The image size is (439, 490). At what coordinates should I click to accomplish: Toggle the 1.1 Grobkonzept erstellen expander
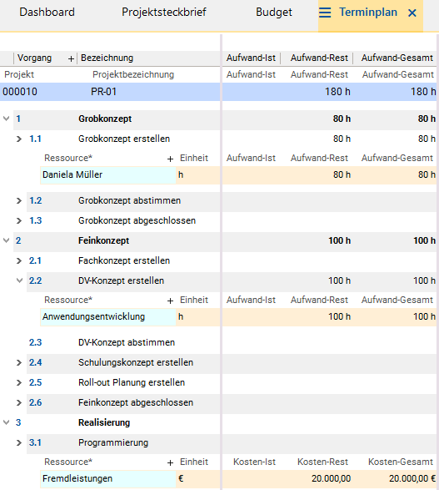point(19,139)
